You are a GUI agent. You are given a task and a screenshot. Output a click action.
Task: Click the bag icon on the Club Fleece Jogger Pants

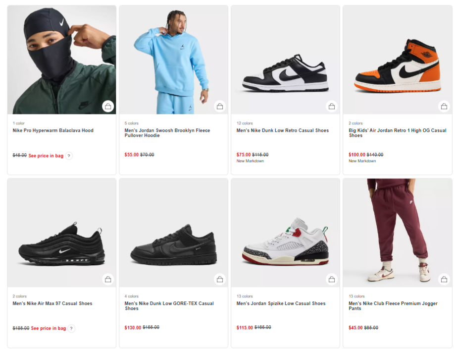(444, 279)
